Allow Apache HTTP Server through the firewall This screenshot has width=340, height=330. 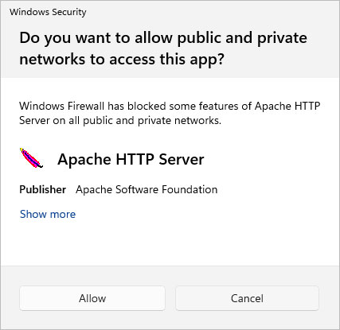tap(92, 298)
